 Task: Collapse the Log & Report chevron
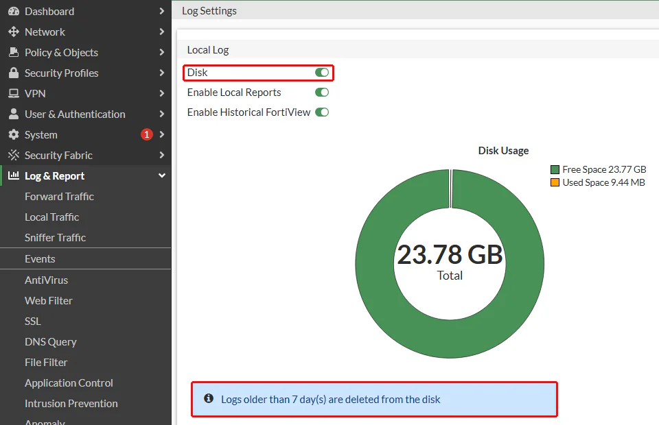click(162, 175)
